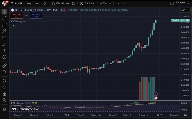The height and width of the screenshot is (119, 192).
Task: Select the crosshair cursor tool
Action: (x=4, y=12)
